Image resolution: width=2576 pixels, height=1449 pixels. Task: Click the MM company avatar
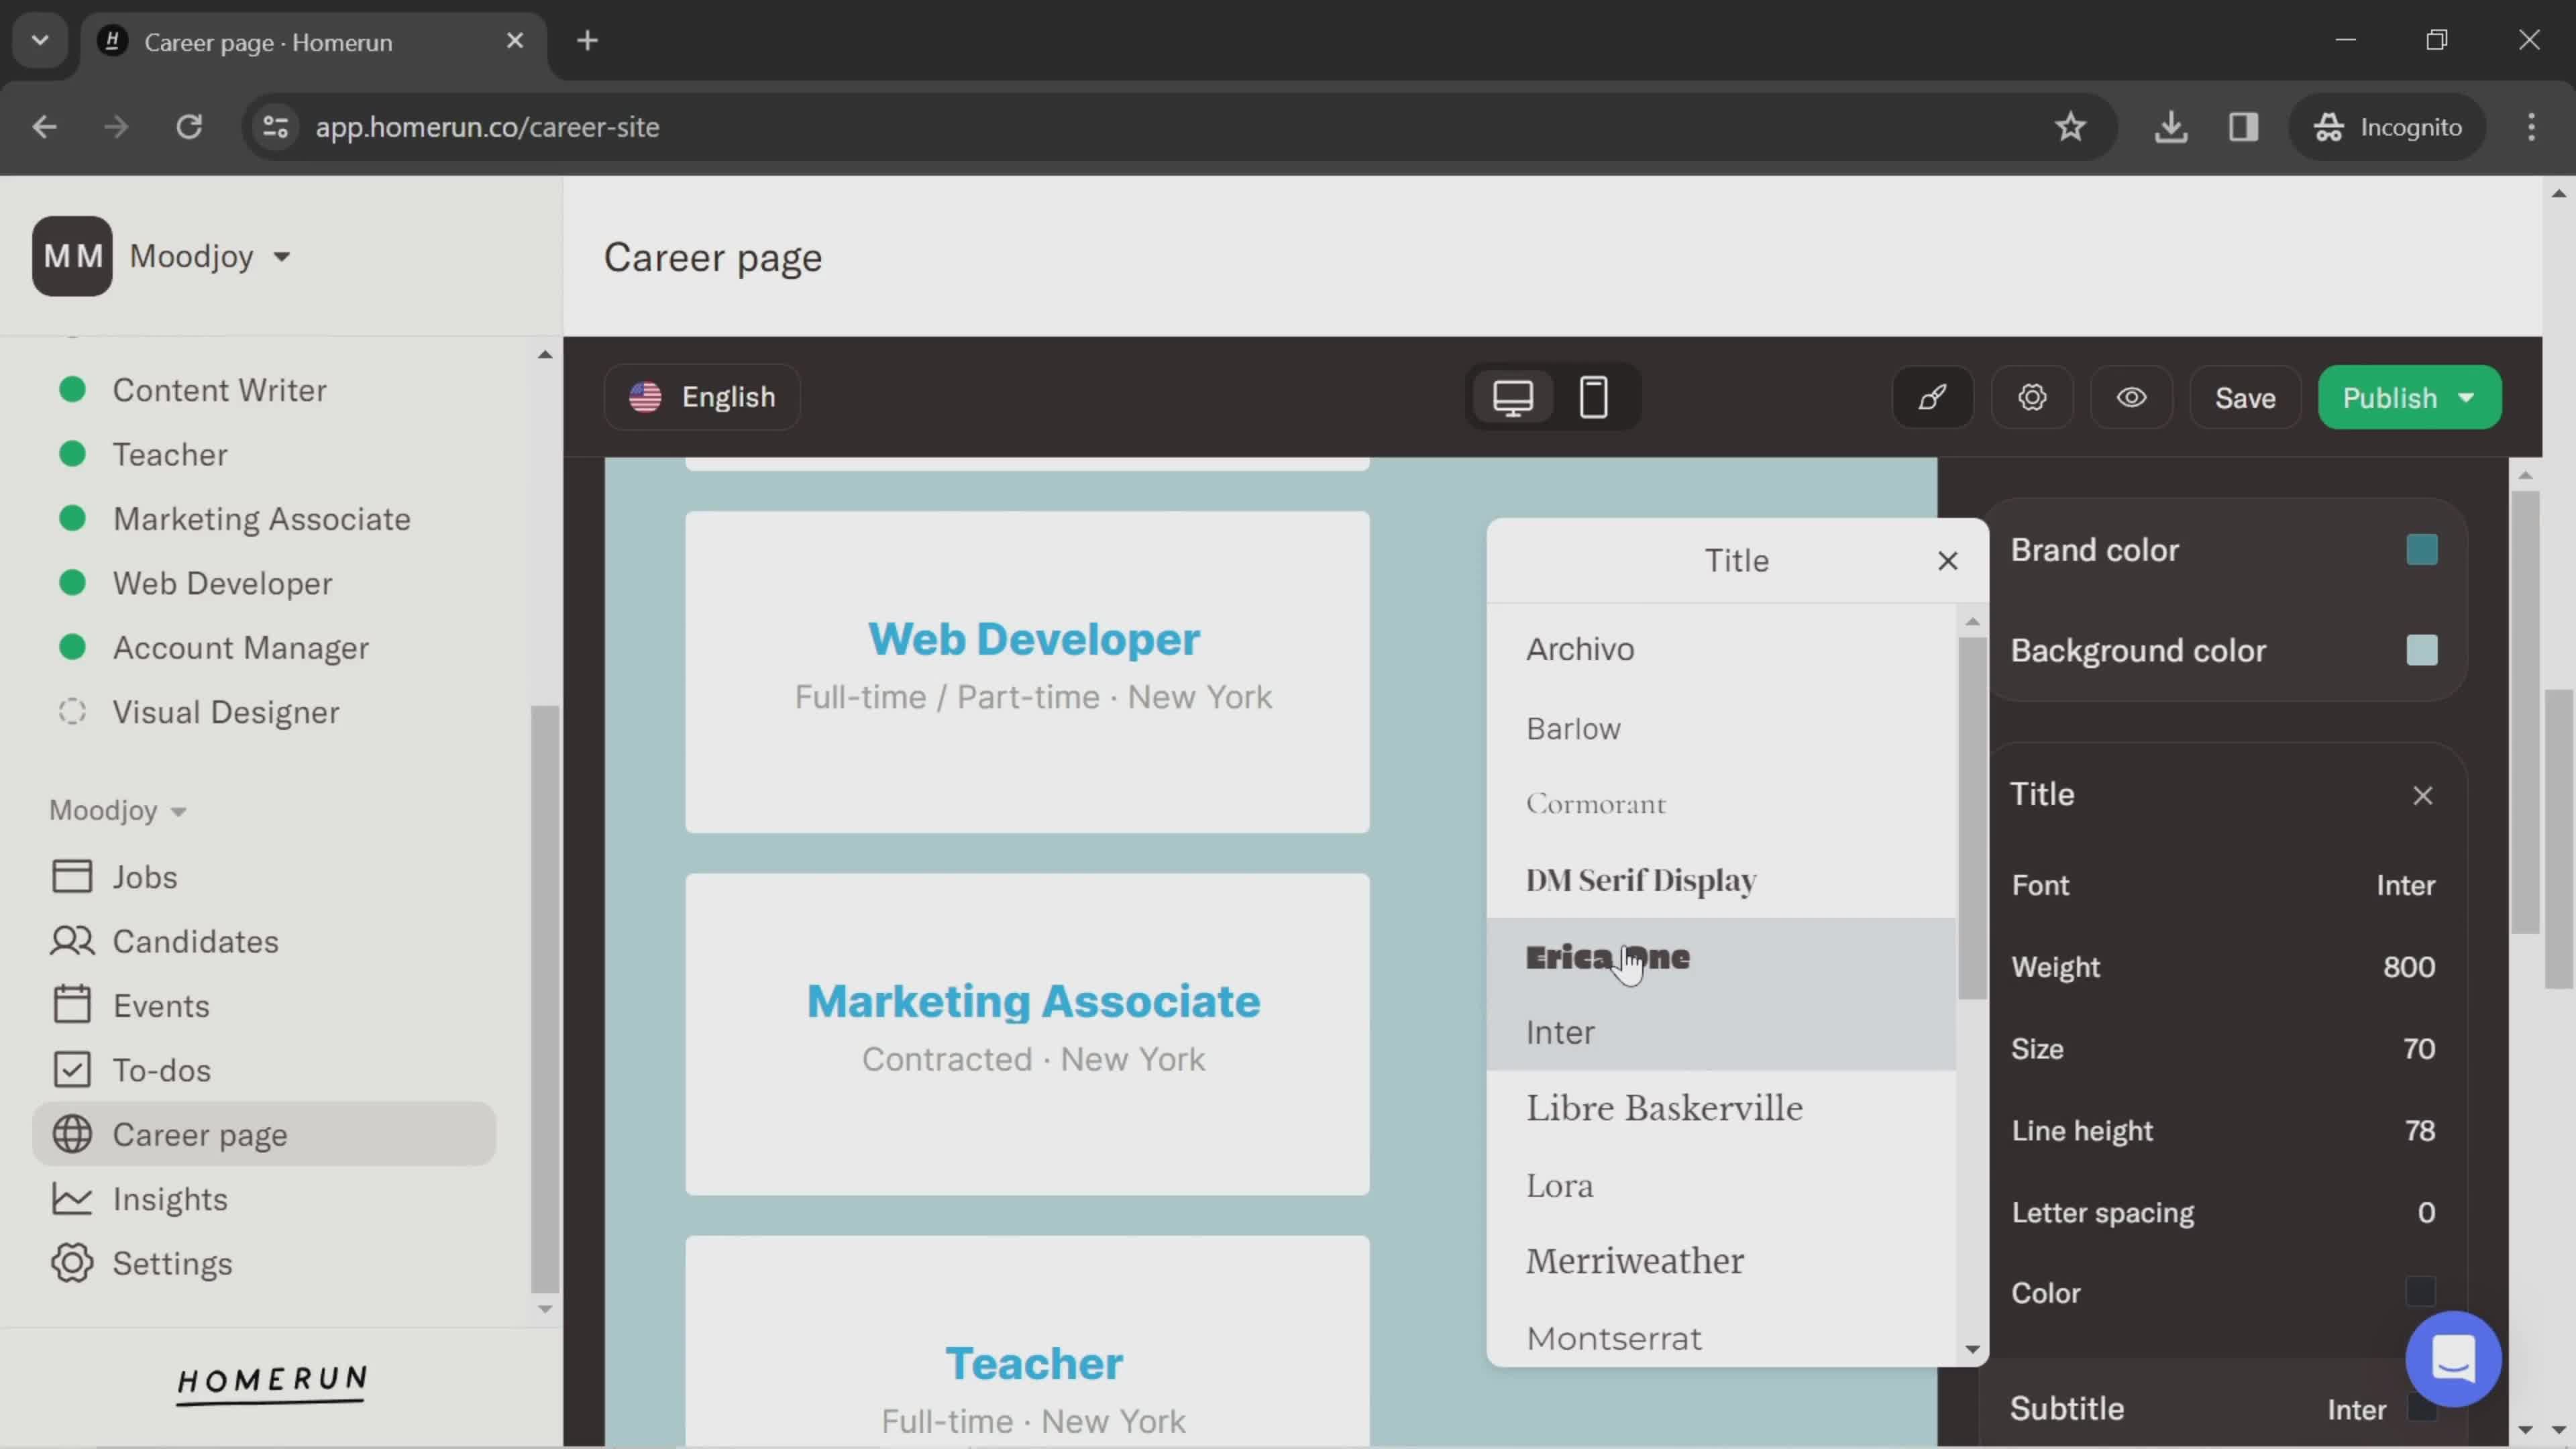(72, 257)
